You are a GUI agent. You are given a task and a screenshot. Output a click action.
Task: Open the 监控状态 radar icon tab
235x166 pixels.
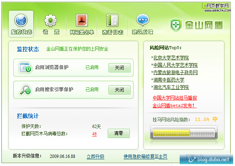pos(21,21)
